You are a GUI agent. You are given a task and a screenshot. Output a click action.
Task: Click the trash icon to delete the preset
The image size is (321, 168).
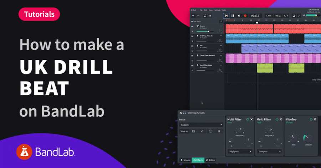(x=219, y=131)
